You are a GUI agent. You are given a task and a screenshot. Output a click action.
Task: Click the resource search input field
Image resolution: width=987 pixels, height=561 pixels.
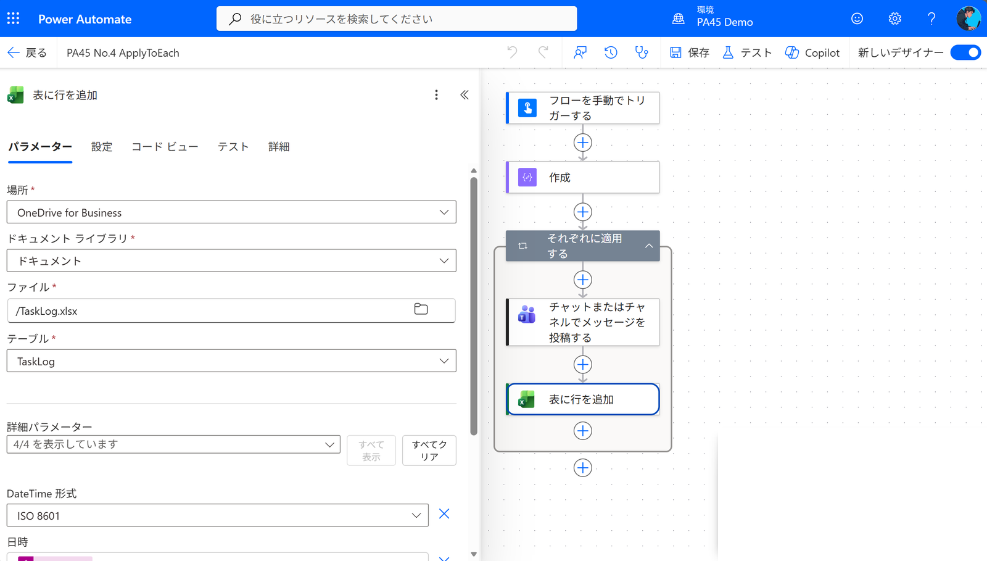coord(397,19)
